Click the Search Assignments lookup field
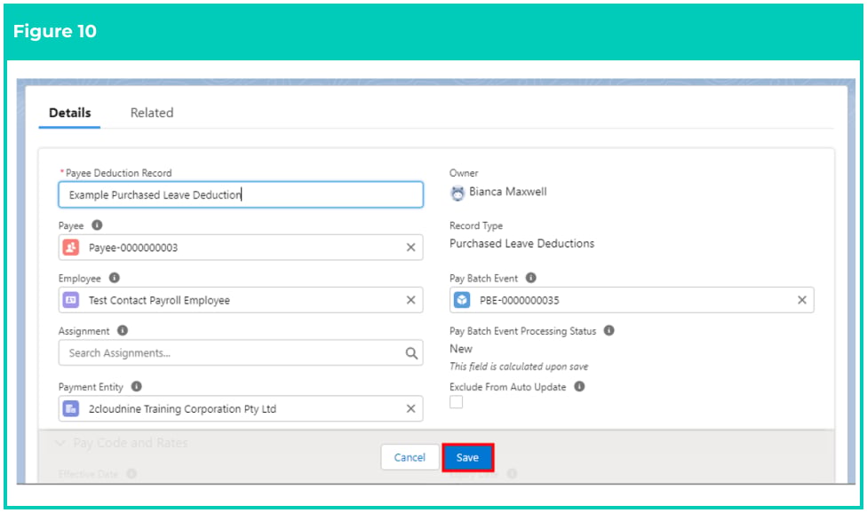 click(x=241, y=353)
